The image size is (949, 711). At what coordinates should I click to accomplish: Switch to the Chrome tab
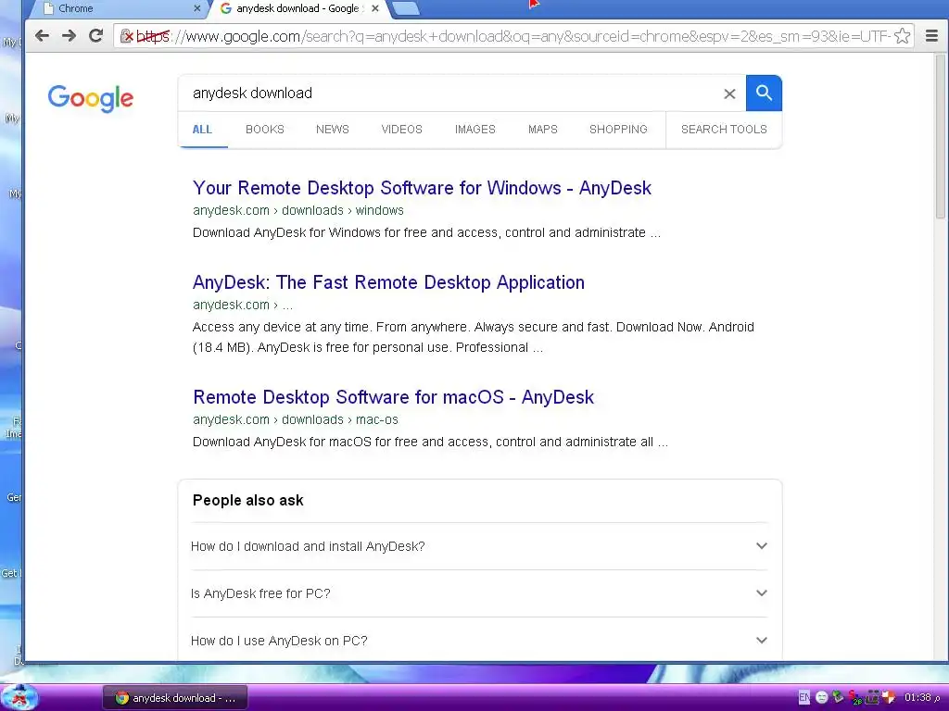(x=118, y=8)
